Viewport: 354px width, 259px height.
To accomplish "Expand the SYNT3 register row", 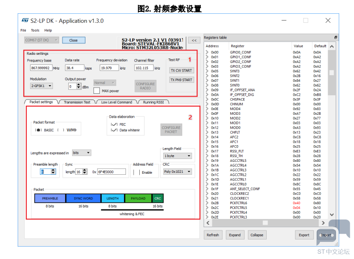I will click(207, 71).
